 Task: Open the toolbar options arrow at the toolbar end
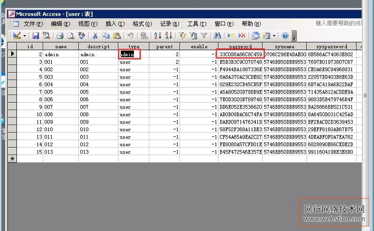[295, 37]
